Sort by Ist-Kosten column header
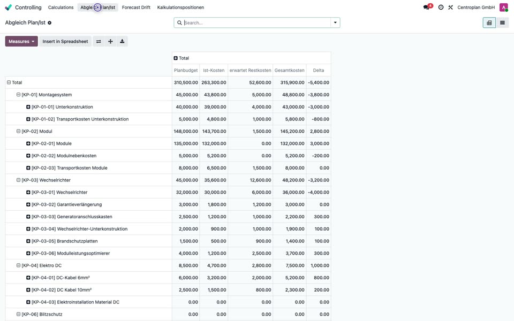 point(214,70)
